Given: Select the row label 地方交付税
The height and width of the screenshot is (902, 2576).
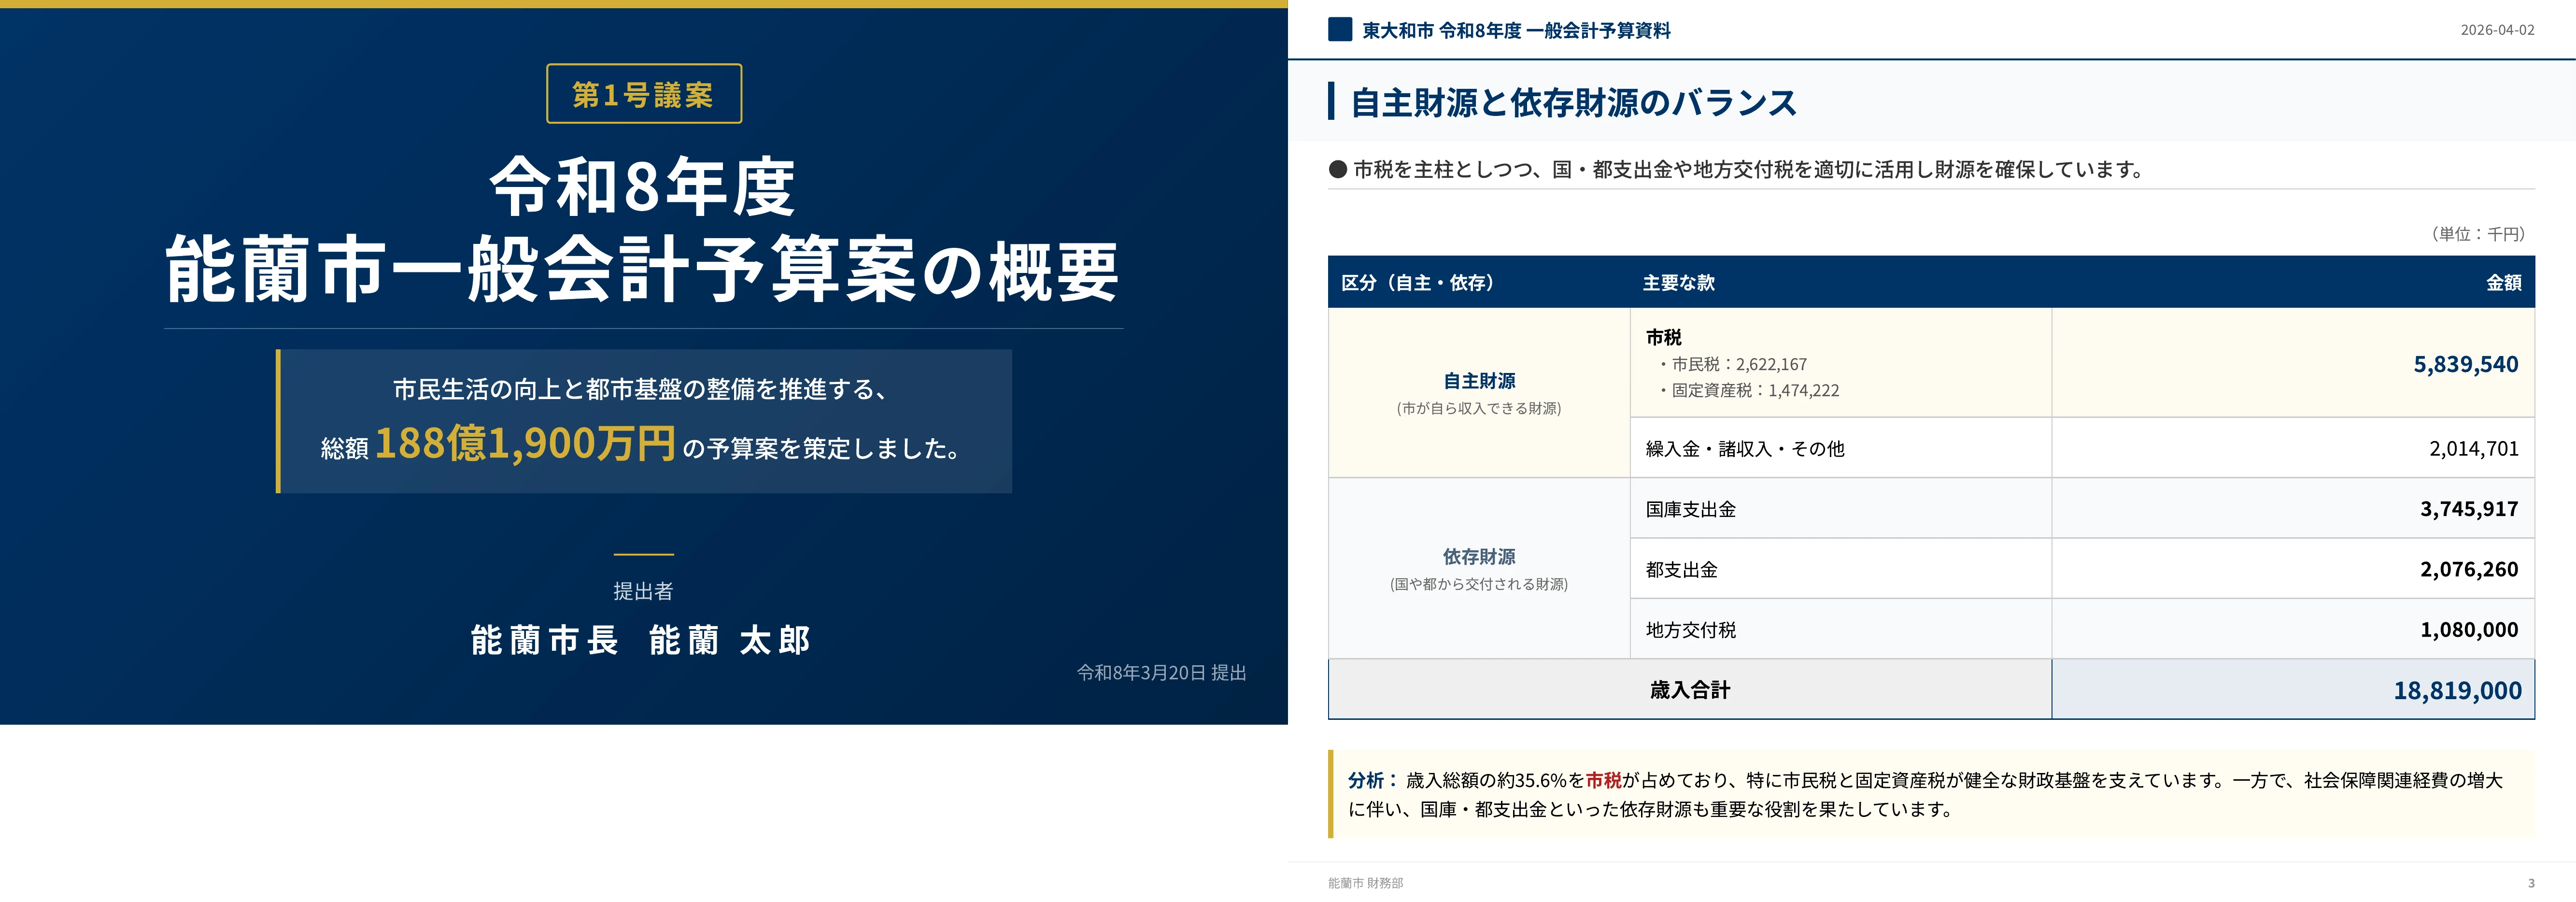Looking at the screenshot, I should click(1691, 630).
